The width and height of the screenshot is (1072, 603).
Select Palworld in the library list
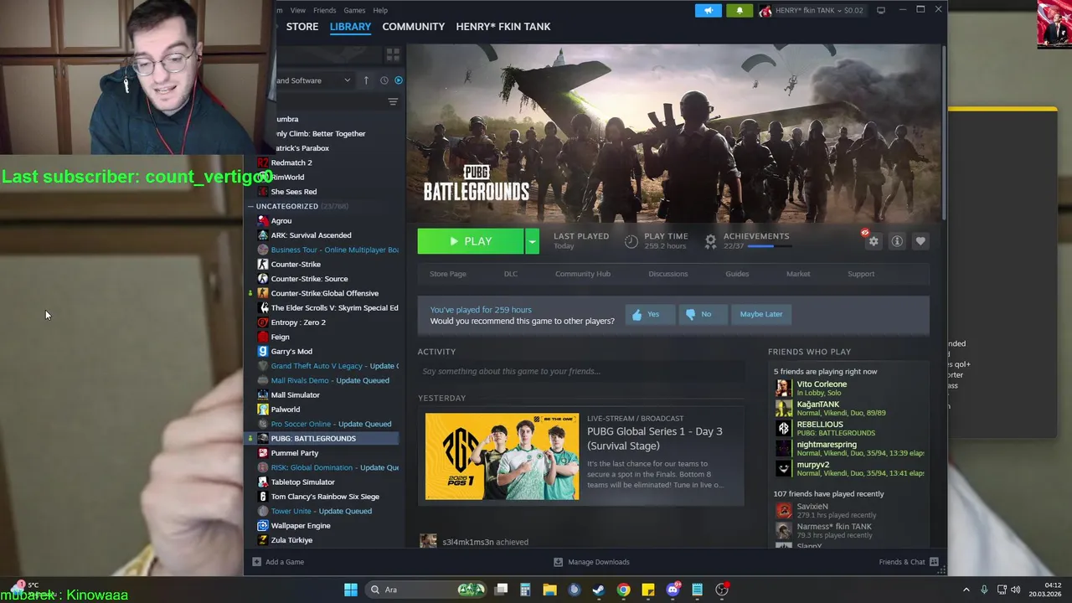pos(285,410)
